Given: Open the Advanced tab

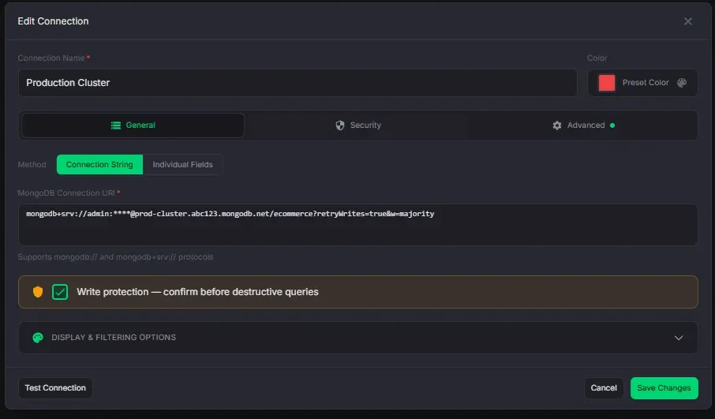Looking at the screenshot, I should click(x=583, y=125).
